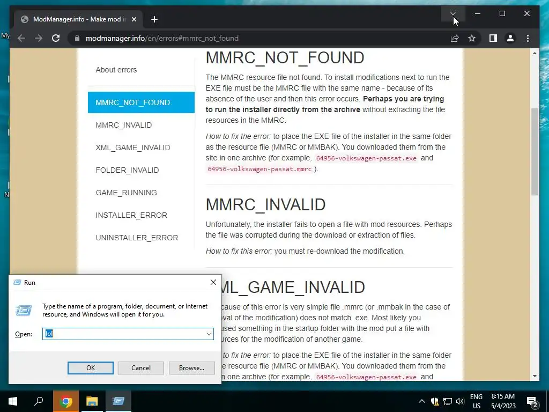Cancel the Run dialog
Screen dimensions: 549x412
pyautogui.click(x=141, y=368)
